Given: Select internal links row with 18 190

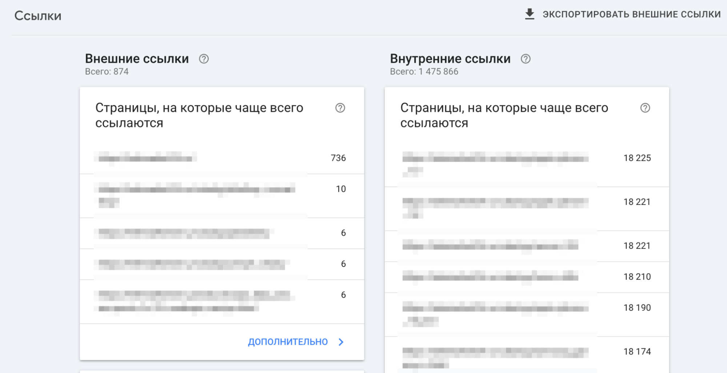Looking at the screenshot, I should (527, 315).
